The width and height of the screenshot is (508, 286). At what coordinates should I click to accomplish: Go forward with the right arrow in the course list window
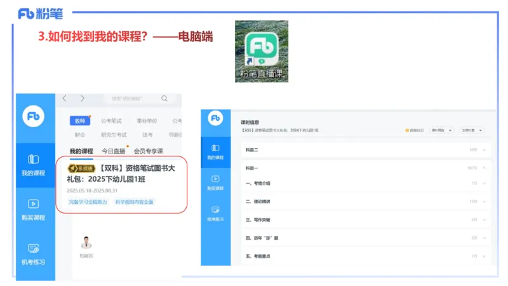pyautogui.click(x=83, y=99)
